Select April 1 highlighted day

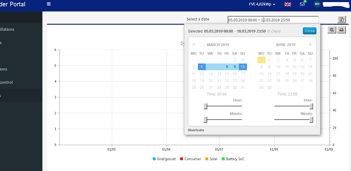[261, 60]
